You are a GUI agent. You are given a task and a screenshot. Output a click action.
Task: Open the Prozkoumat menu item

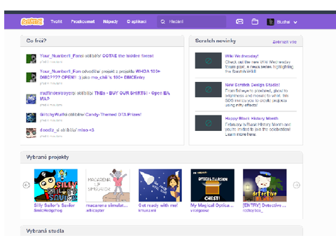(83, 22)
